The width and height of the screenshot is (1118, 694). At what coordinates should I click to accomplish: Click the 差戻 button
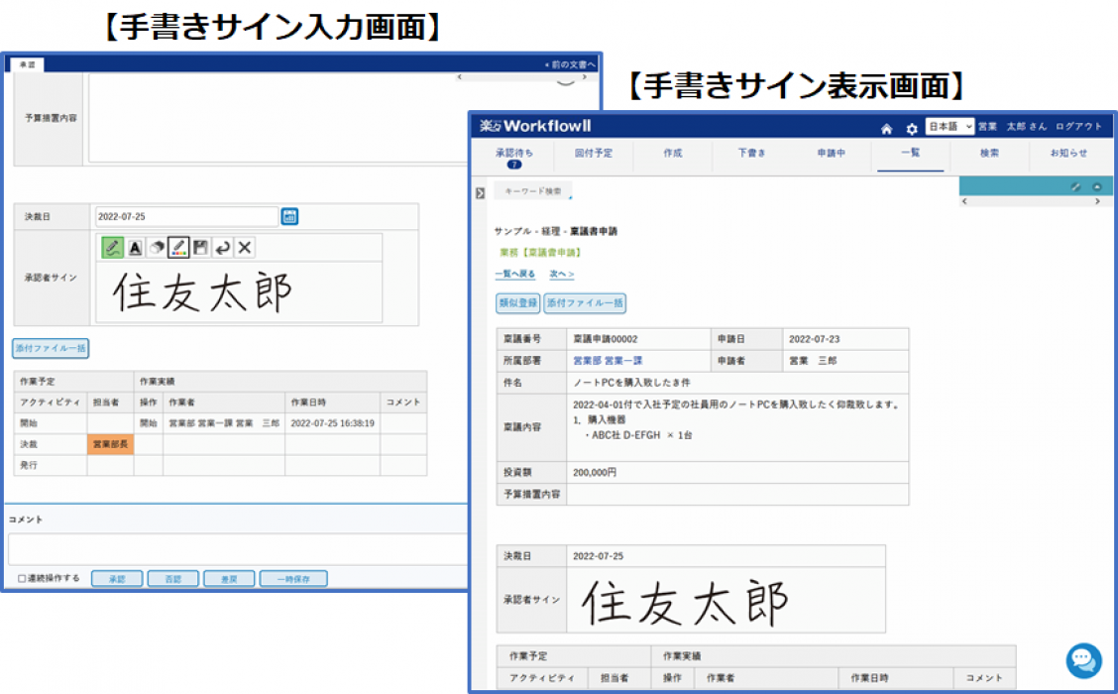[x=229, y=578]
